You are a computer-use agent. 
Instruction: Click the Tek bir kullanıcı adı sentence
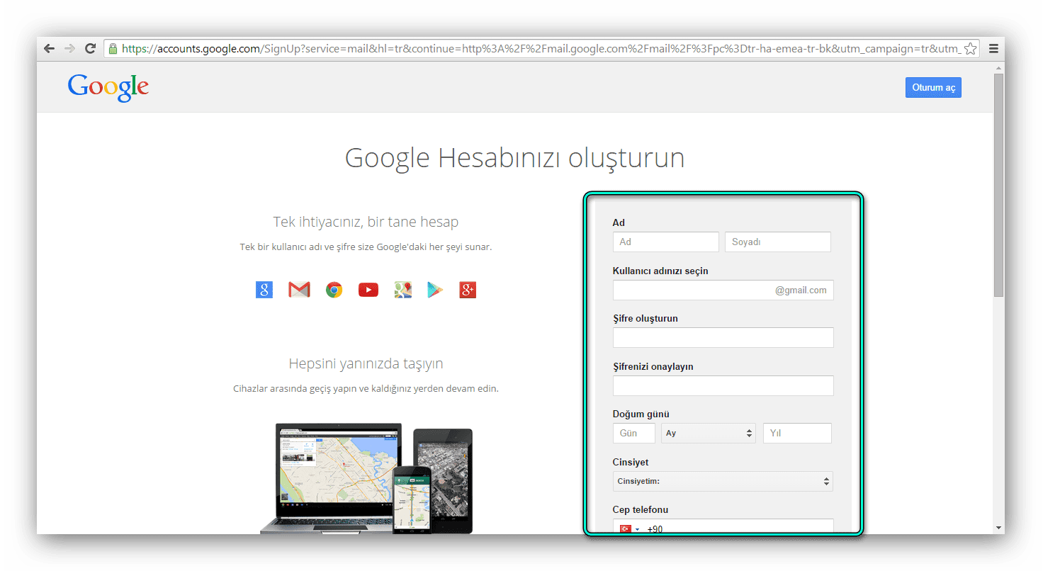point(366,247)
